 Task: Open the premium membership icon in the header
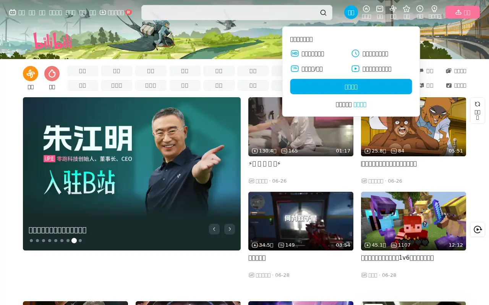coord(366,9)
